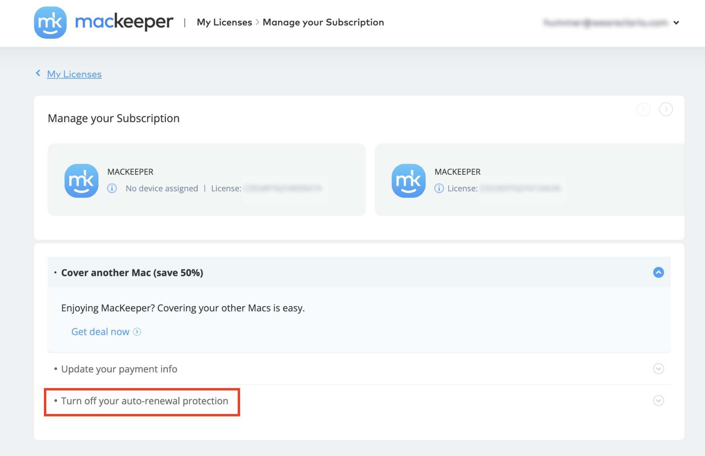Show next license with right carousel arrow

coord(666,109)
